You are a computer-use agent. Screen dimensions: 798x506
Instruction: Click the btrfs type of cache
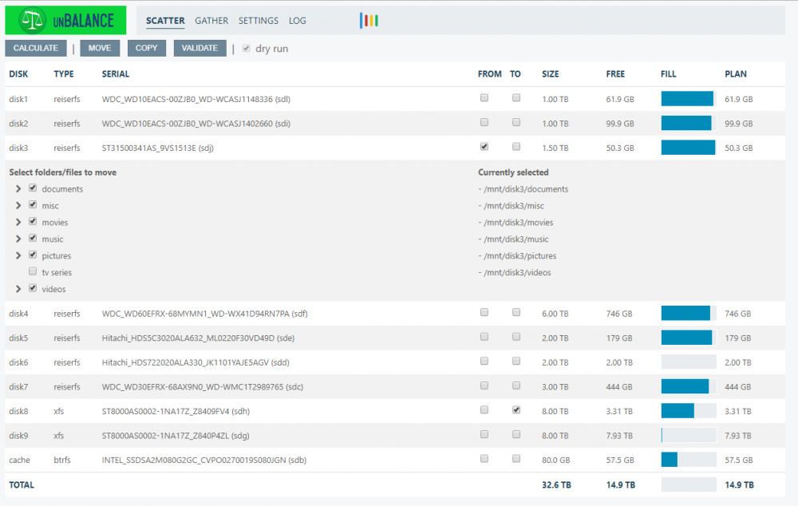pyautogui.click(x=62, y=461)
